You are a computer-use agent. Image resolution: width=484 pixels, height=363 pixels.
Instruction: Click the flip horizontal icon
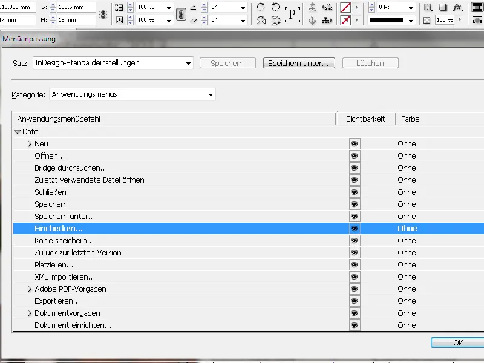(261, 21)
